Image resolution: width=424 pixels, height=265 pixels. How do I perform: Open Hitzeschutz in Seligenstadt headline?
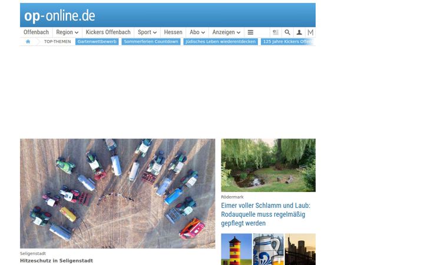57,261
